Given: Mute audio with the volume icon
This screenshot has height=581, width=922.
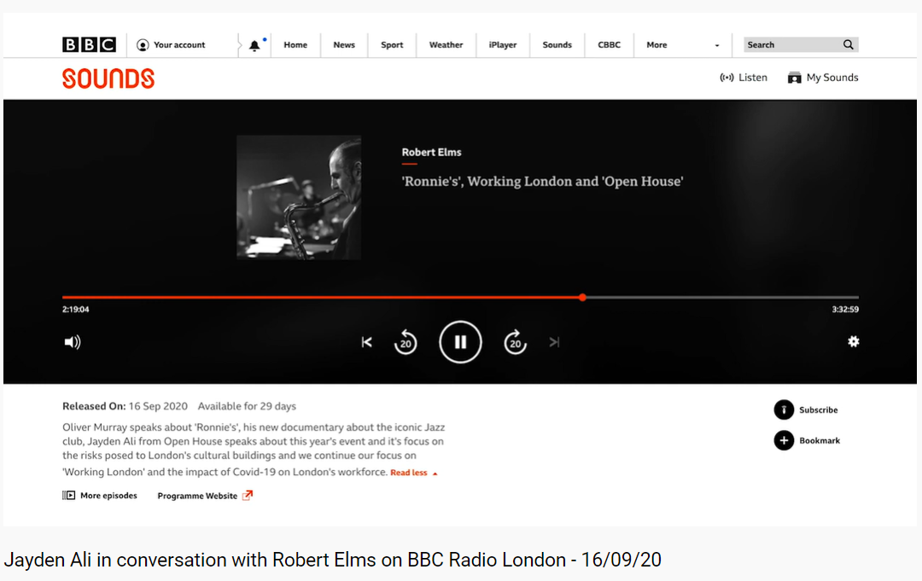Looking at the screenshot, I should (73, 341).
